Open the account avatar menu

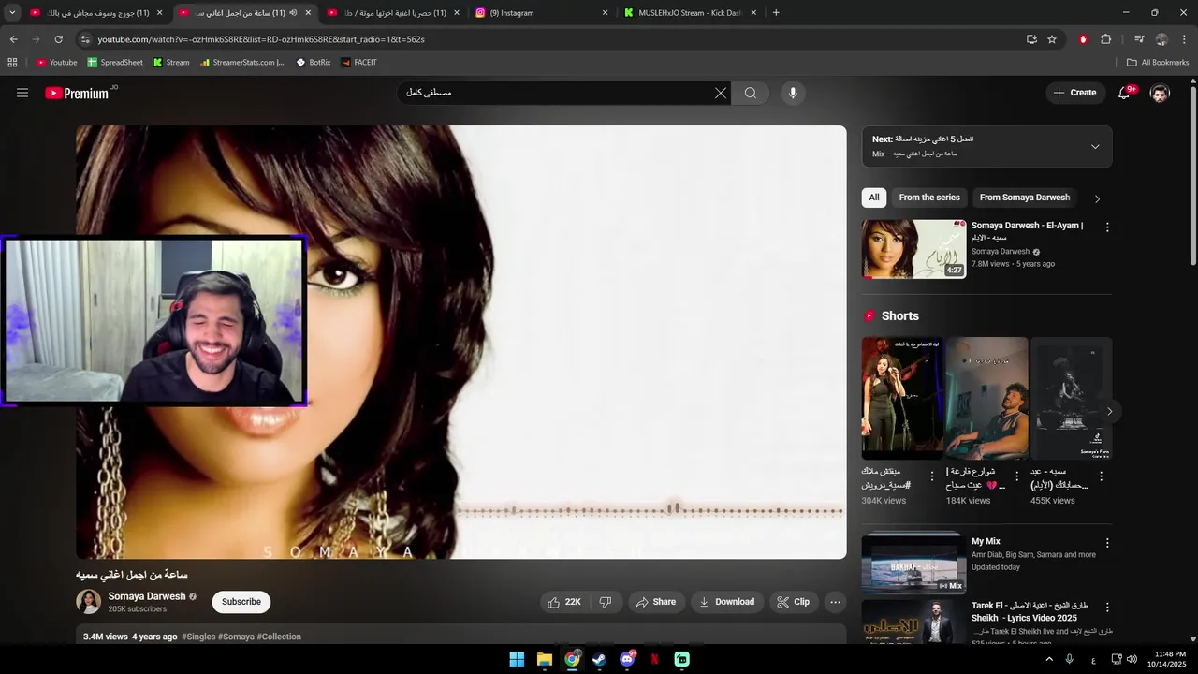click(x=1160, y=93)
